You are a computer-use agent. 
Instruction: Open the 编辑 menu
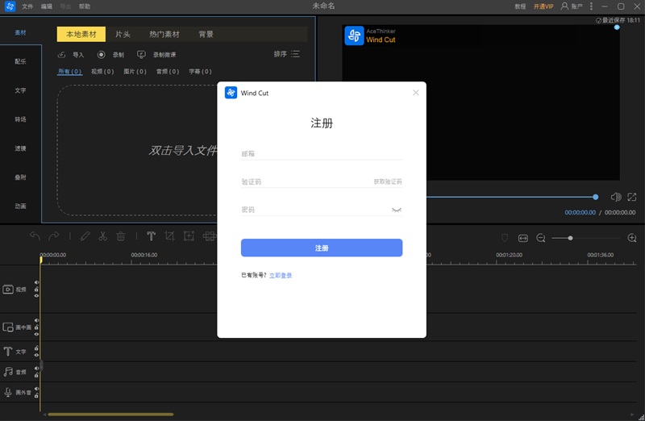pos(47,6)
